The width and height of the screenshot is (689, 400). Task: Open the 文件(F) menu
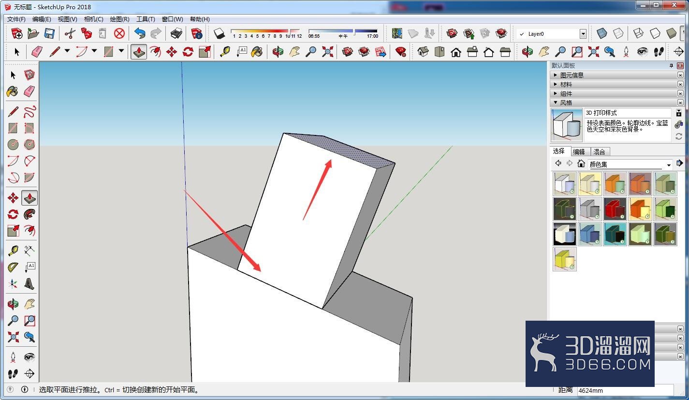[16, 19]
